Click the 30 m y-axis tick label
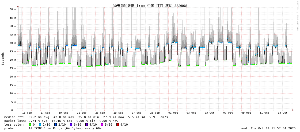 click(13, 60)
